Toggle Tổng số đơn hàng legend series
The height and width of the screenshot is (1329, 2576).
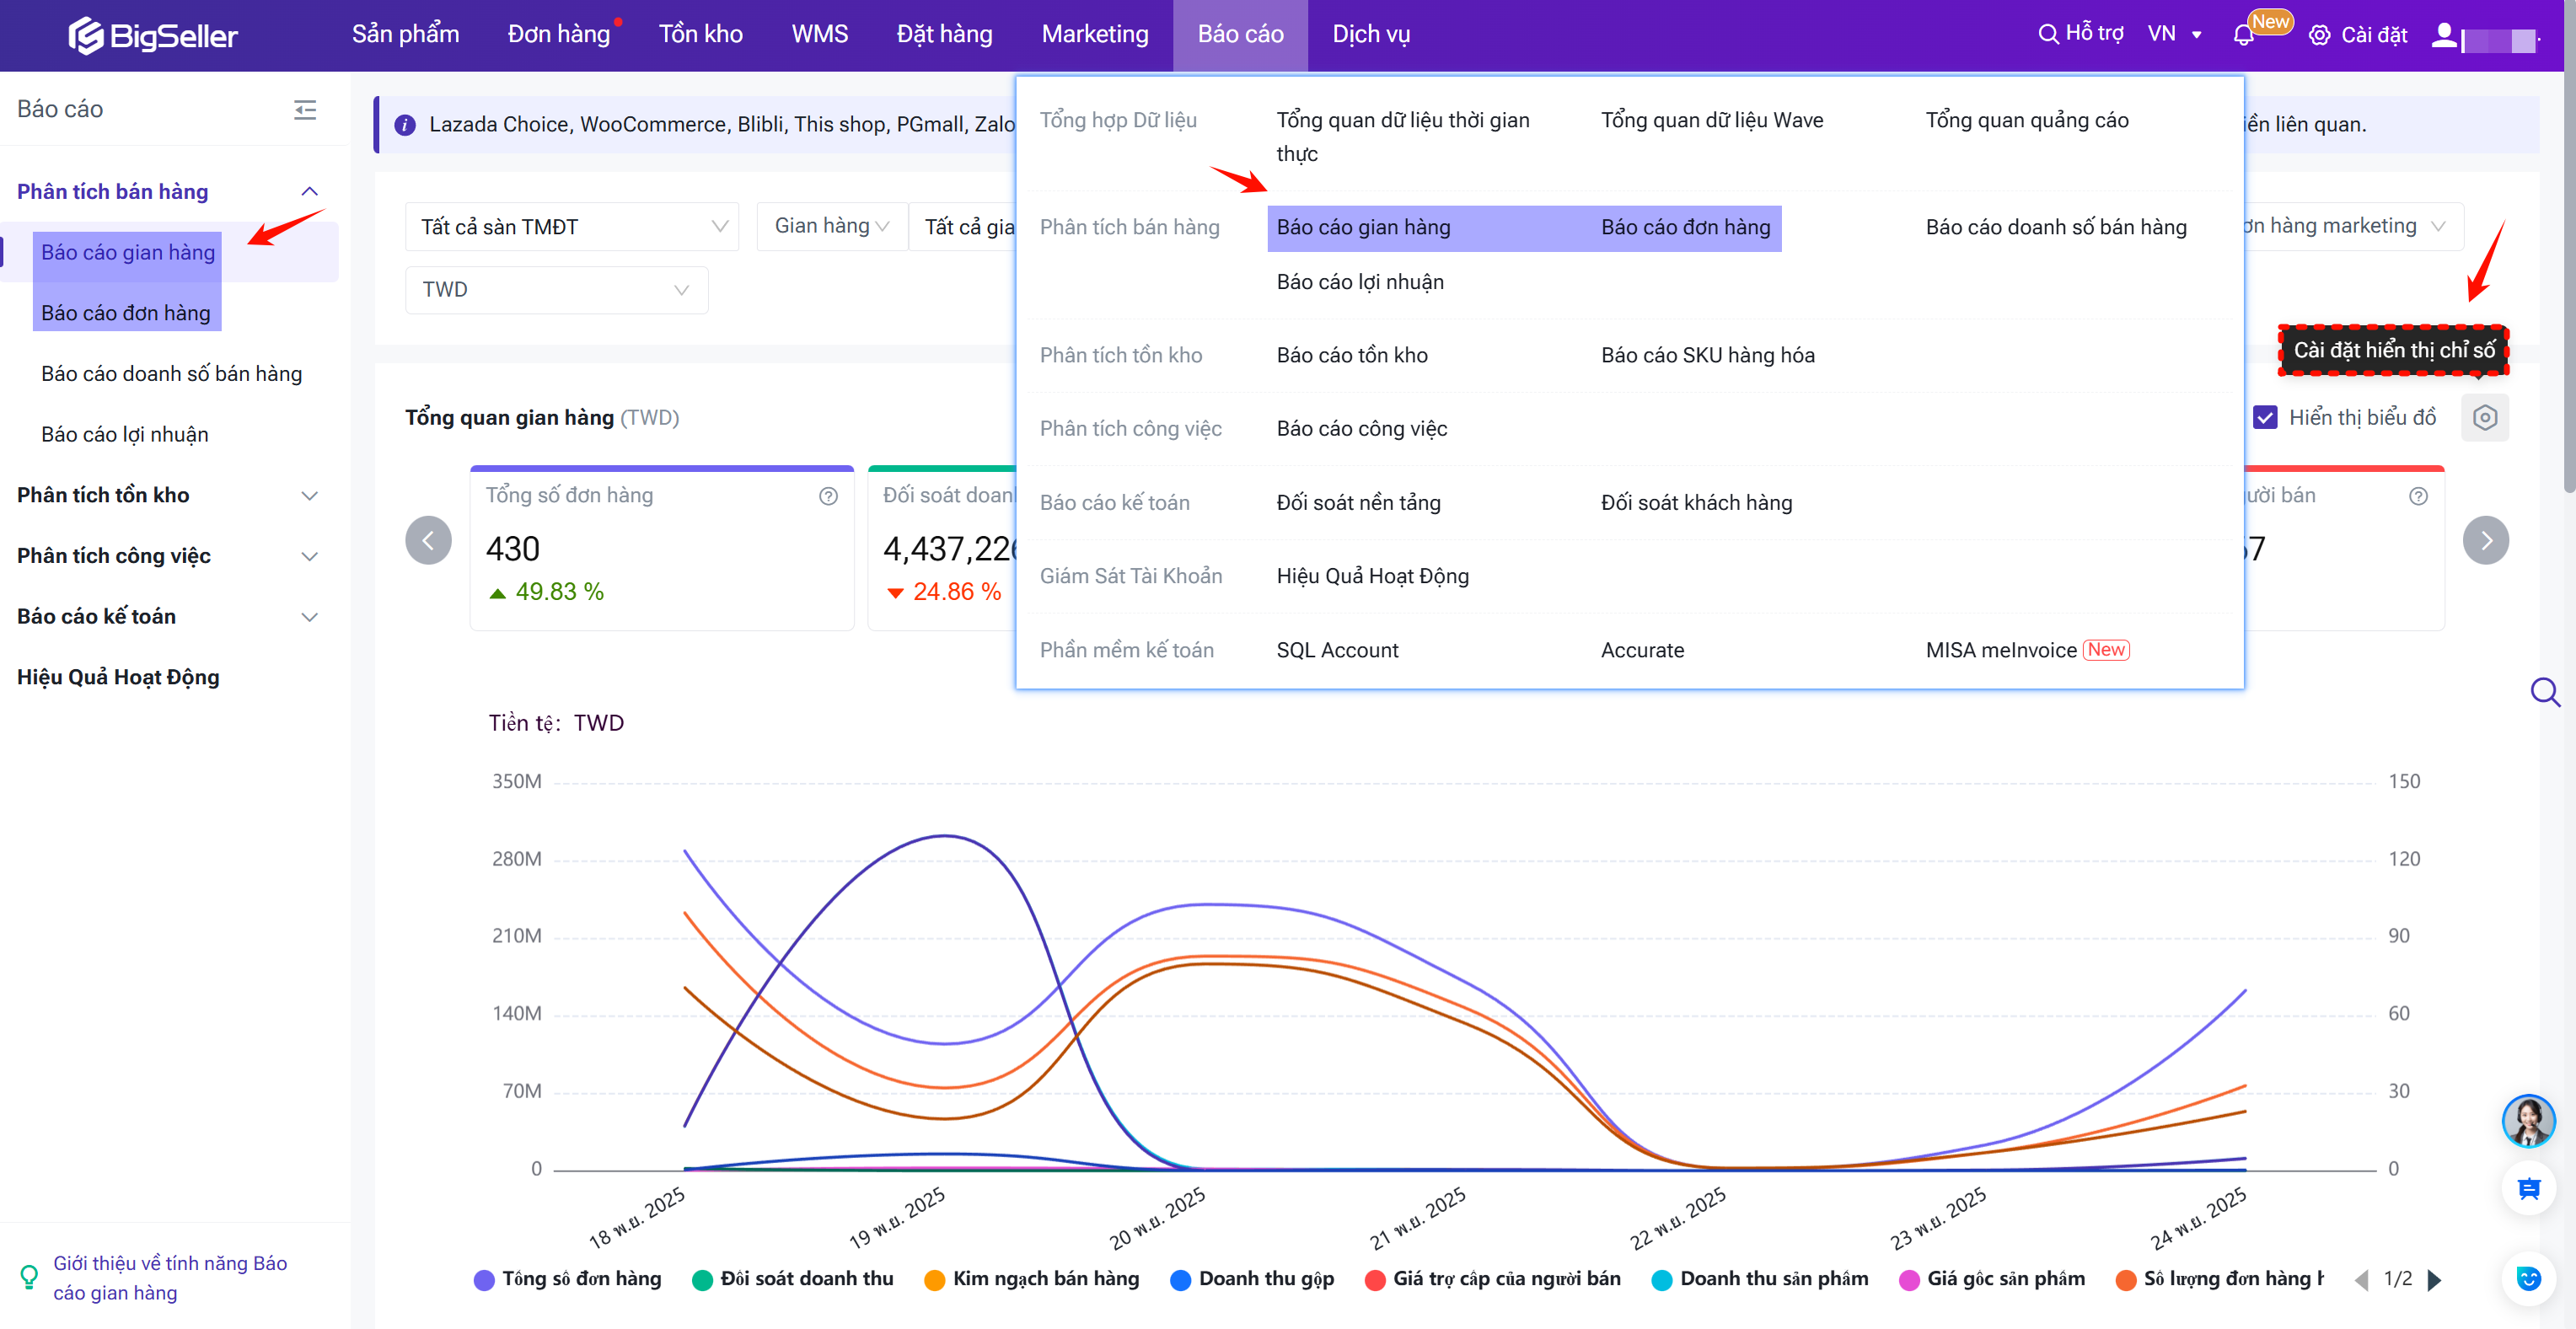[568, 1279]
